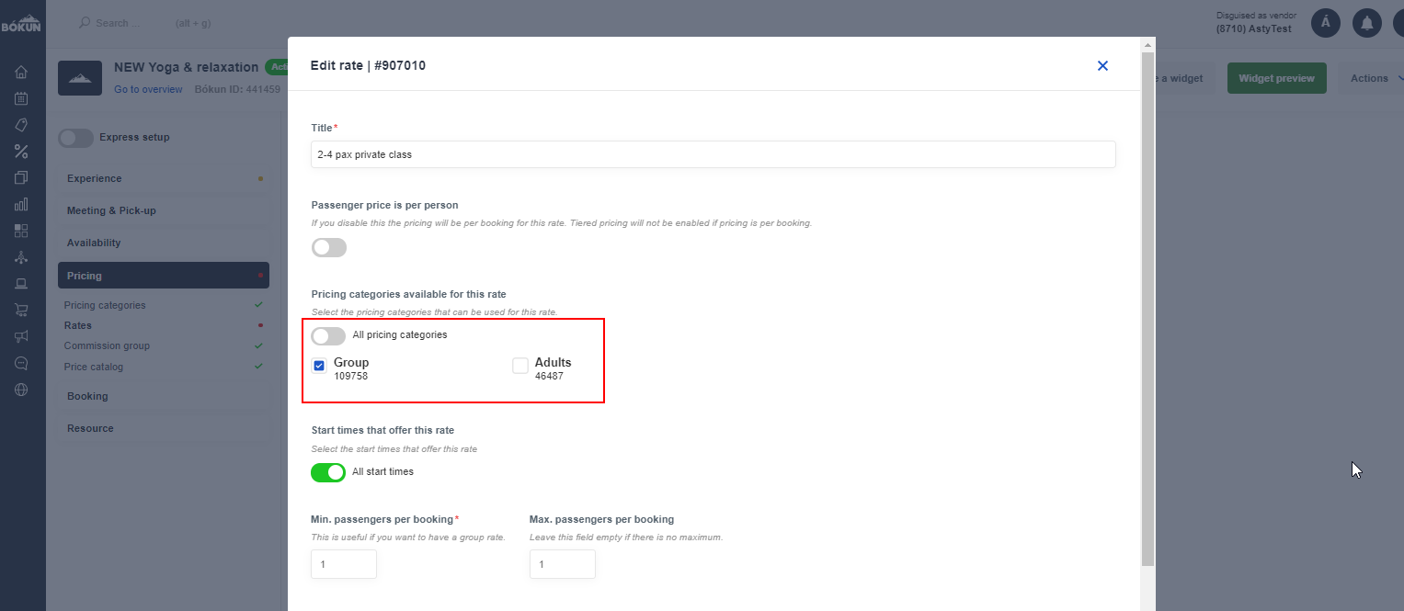This screenshot has width=1404, height=611.
Task: Disable All start times toggle
Action: click(x=328, y=472)
